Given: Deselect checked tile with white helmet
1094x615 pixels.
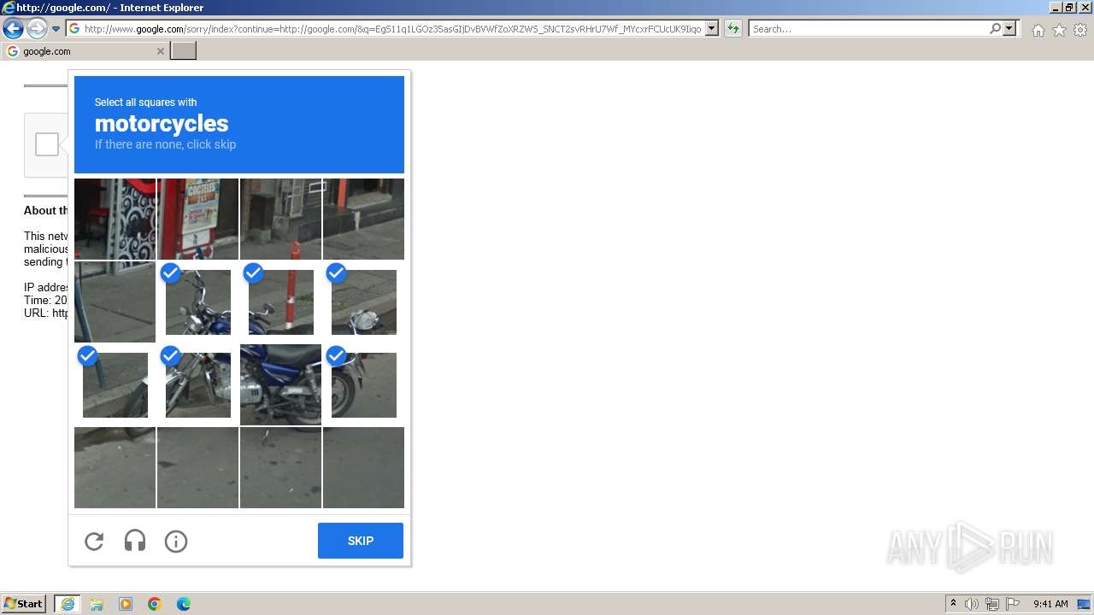Looking at the screenshot, I should click(x=363, y=302).
